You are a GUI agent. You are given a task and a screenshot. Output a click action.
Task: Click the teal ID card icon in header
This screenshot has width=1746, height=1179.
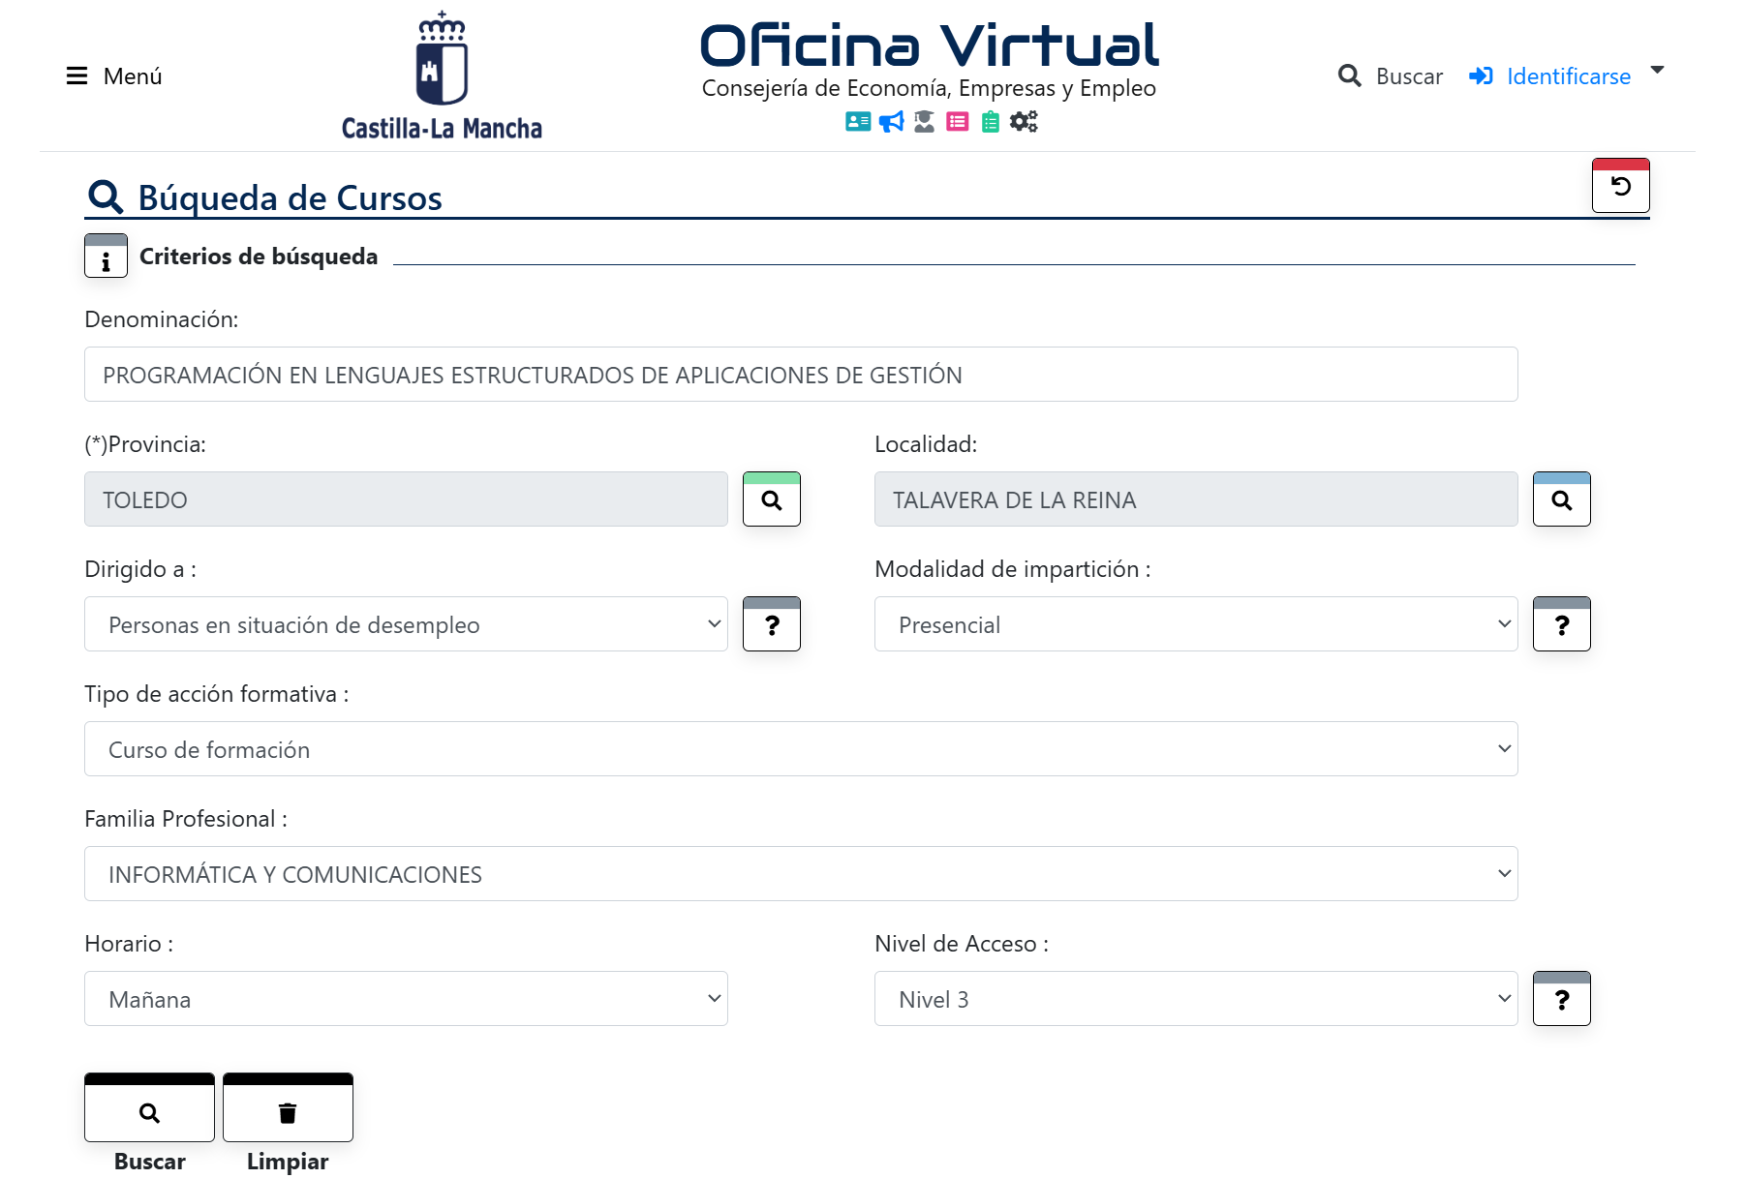tap(857, 121)
